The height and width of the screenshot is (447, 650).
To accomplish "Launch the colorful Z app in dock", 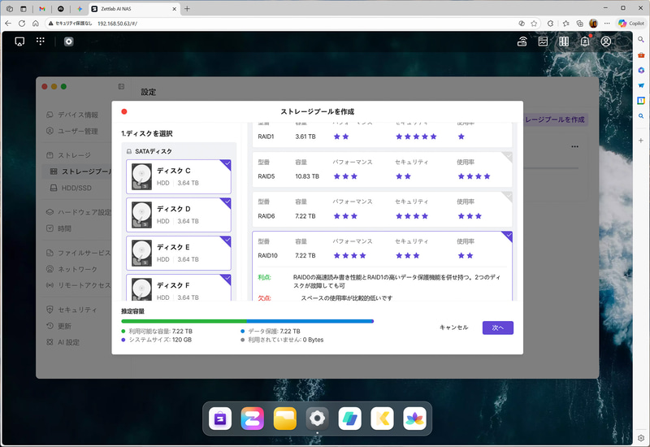I will coord(253,419).
